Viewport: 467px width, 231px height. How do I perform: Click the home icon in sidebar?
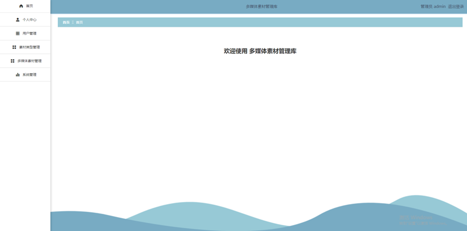[21, 6]
